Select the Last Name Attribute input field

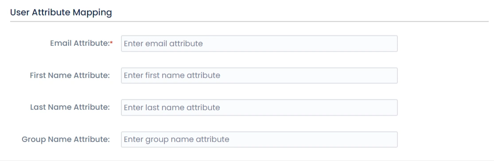point(259,108)
